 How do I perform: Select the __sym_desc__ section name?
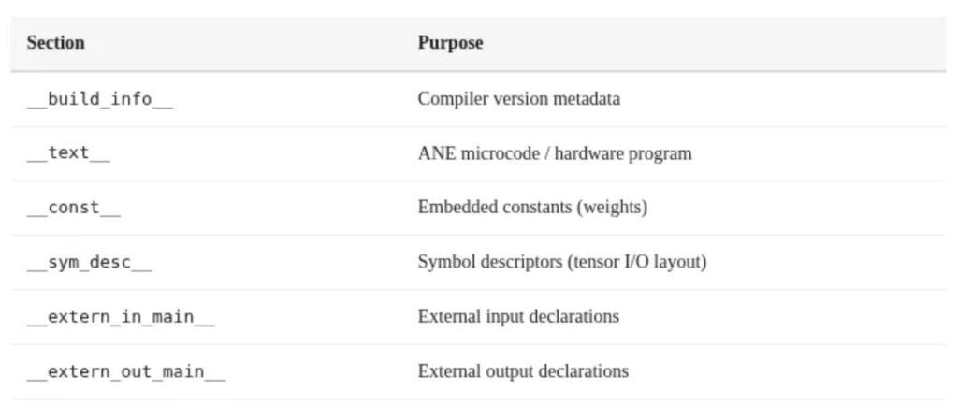89,262
